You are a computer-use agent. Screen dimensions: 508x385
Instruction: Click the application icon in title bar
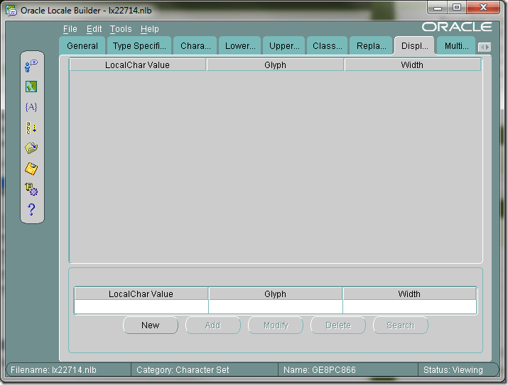[x=11, y=11]
